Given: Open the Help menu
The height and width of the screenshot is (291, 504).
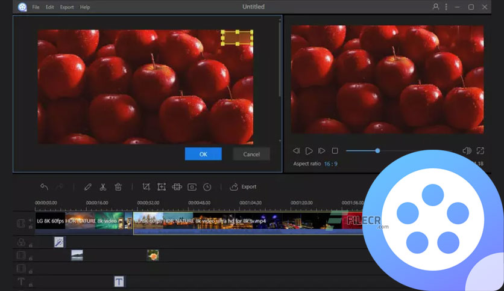Looking at the screenshot, I should (x=85, y=7).
